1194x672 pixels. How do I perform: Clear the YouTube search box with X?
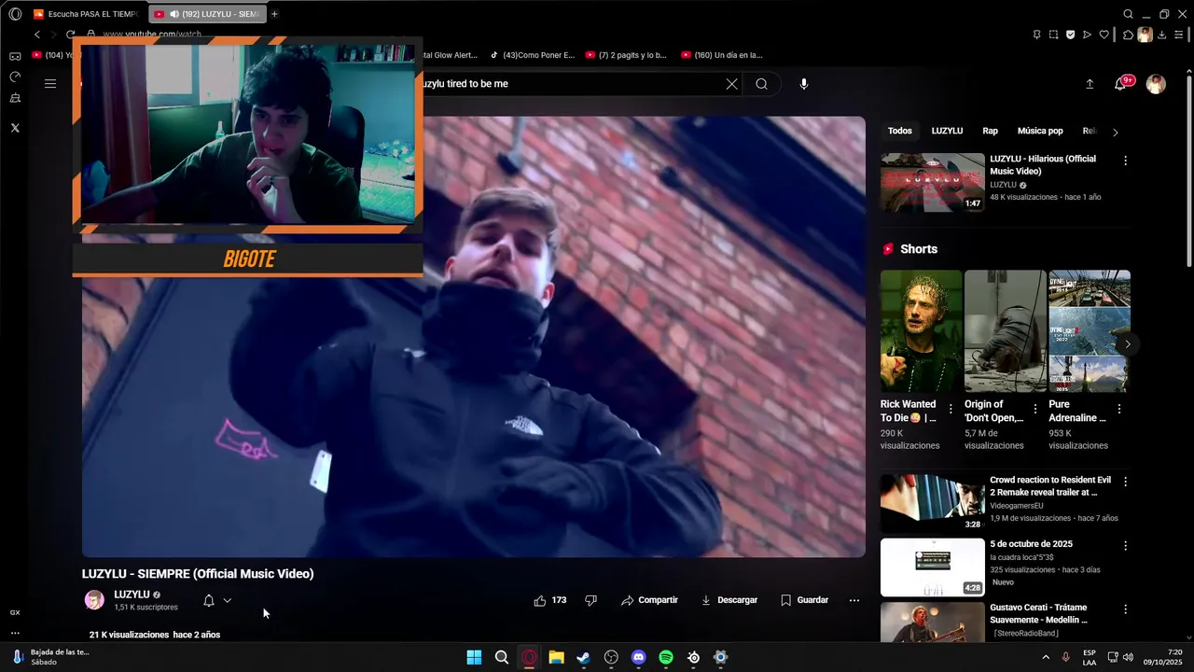pyautogui.click(x=731, y=84)
